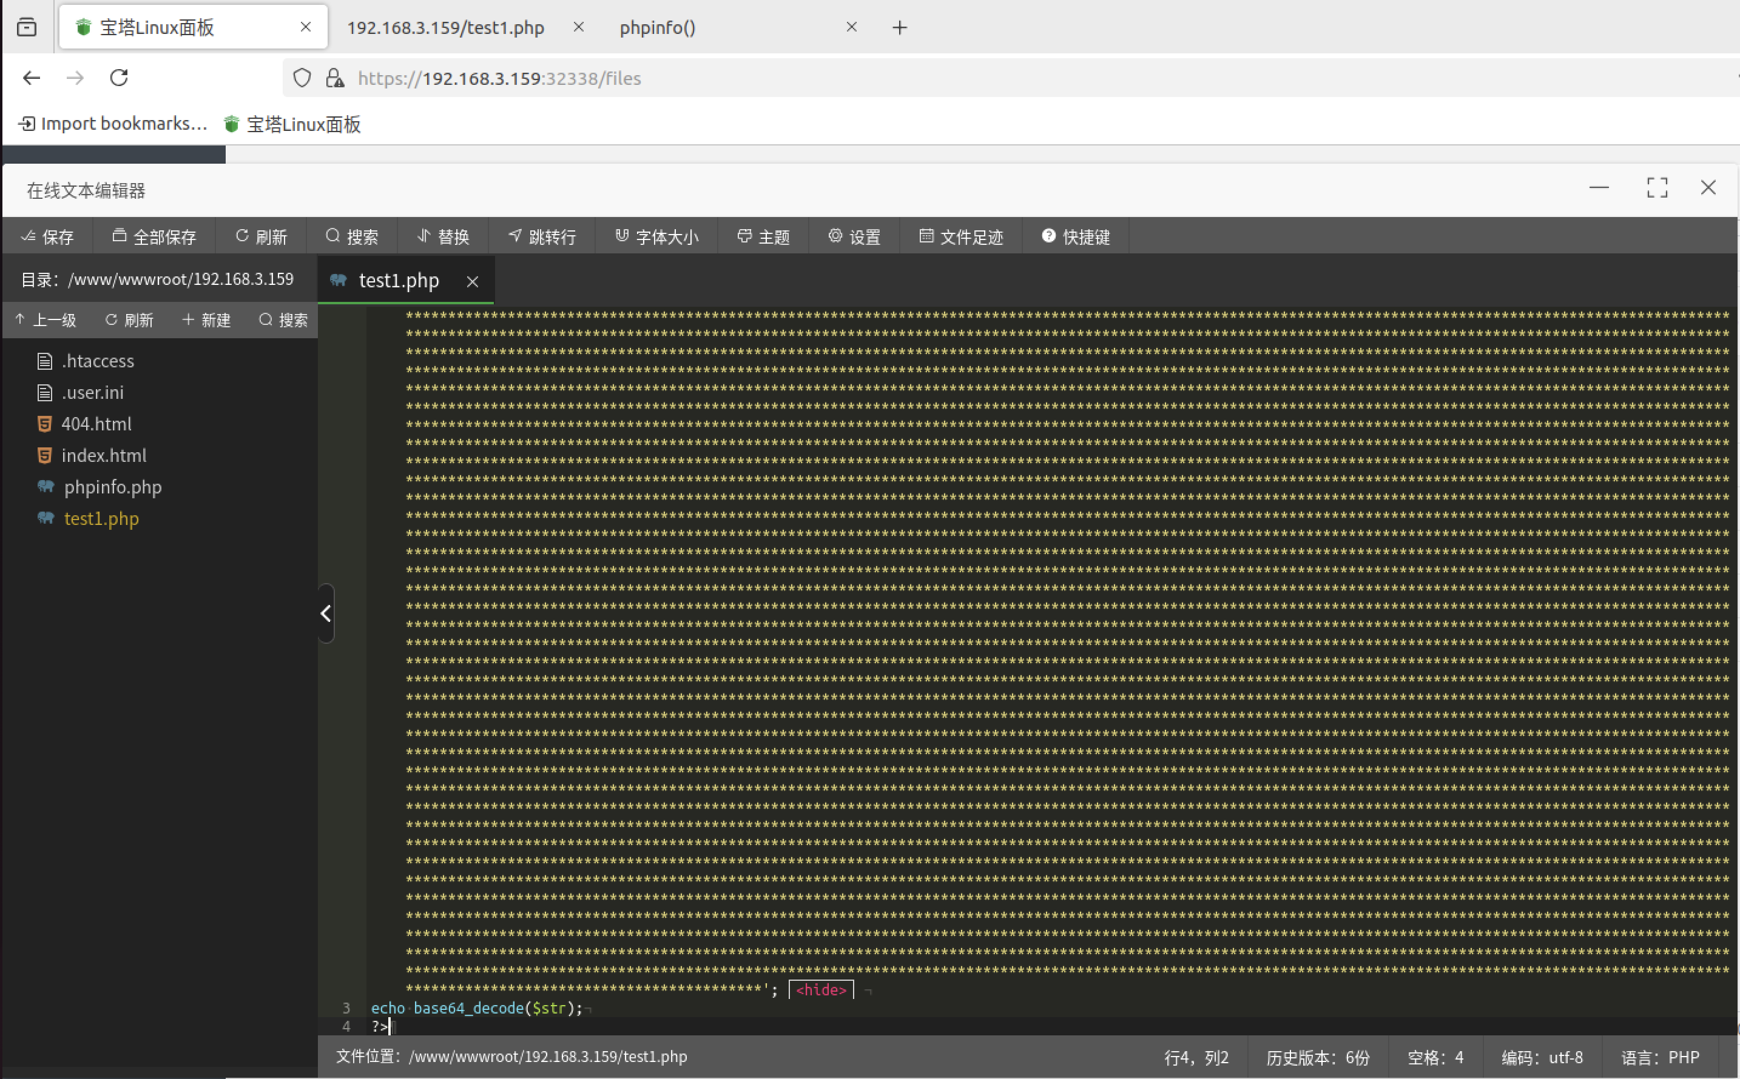Open editor 设置 settings
1740x1079 pixels.
pyautogui.click(x=854, y=236)
